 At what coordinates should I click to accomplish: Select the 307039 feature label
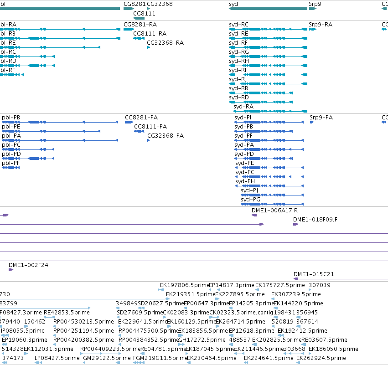pos(320,285)
